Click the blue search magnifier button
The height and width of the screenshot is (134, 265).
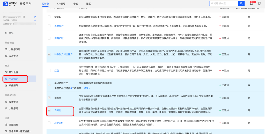[241, 3]
